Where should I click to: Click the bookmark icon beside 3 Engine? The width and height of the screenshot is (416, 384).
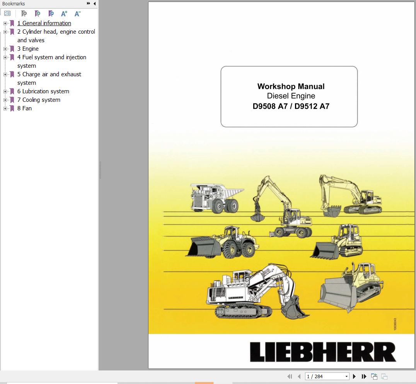pos(12,49)
